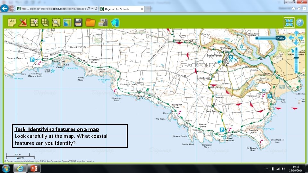308x173 pixels.
Task: Close the Digimap for Schools tab
Action: coord(141,9)
